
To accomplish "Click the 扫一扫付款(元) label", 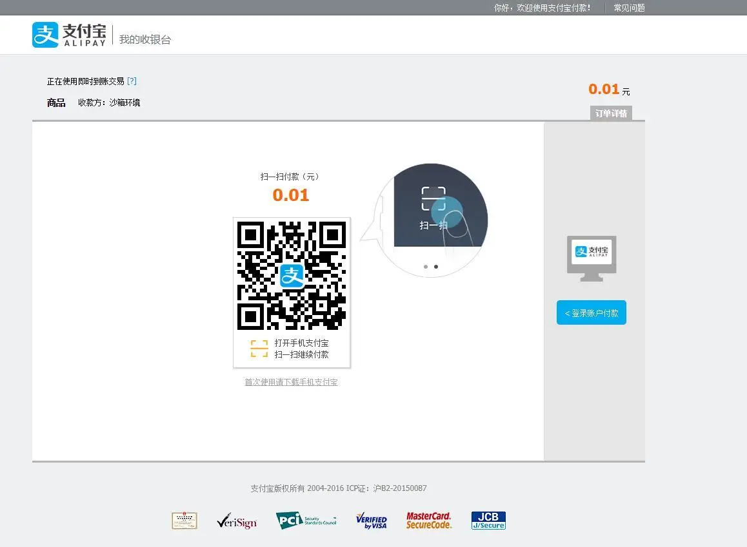I will coord(290,177).
